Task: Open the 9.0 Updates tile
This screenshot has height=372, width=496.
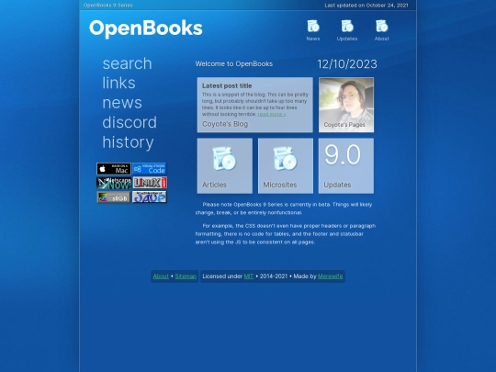Action: pos(346,165)
